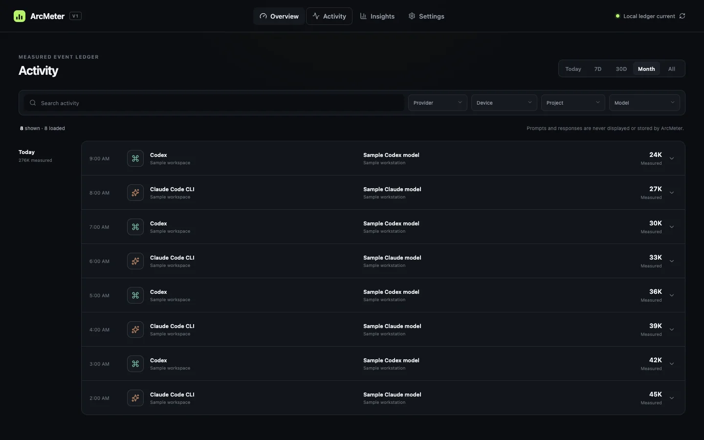Screen dimensions: 704x440
Task: Click the 33K measured value
Action: (656, 258)
